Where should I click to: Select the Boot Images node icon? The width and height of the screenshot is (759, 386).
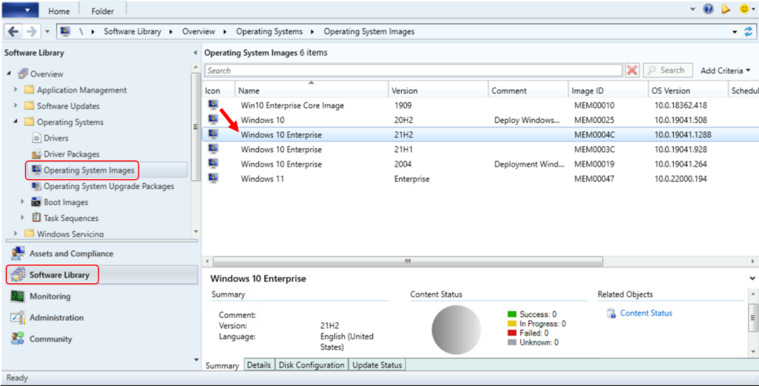click(x=36, y=202)
